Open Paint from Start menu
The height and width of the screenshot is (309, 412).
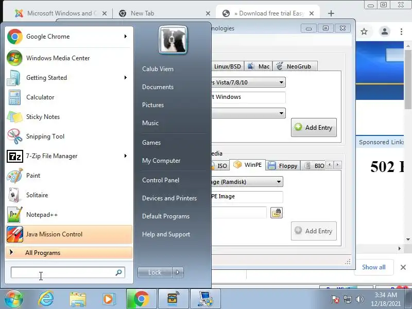pyautogui.click(x=69, y=176)
